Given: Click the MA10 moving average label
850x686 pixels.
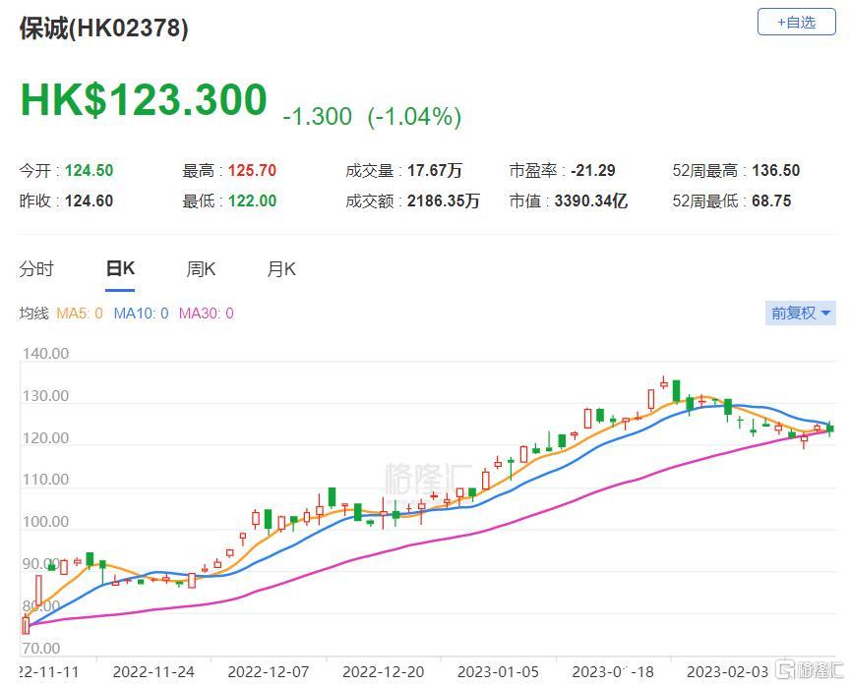Looking at the screenshot, I should [x=141, y=313].
